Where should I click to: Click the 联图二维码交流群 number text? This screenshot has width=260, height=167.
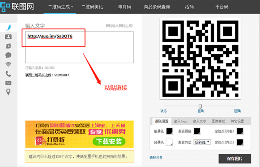[47, 75]
